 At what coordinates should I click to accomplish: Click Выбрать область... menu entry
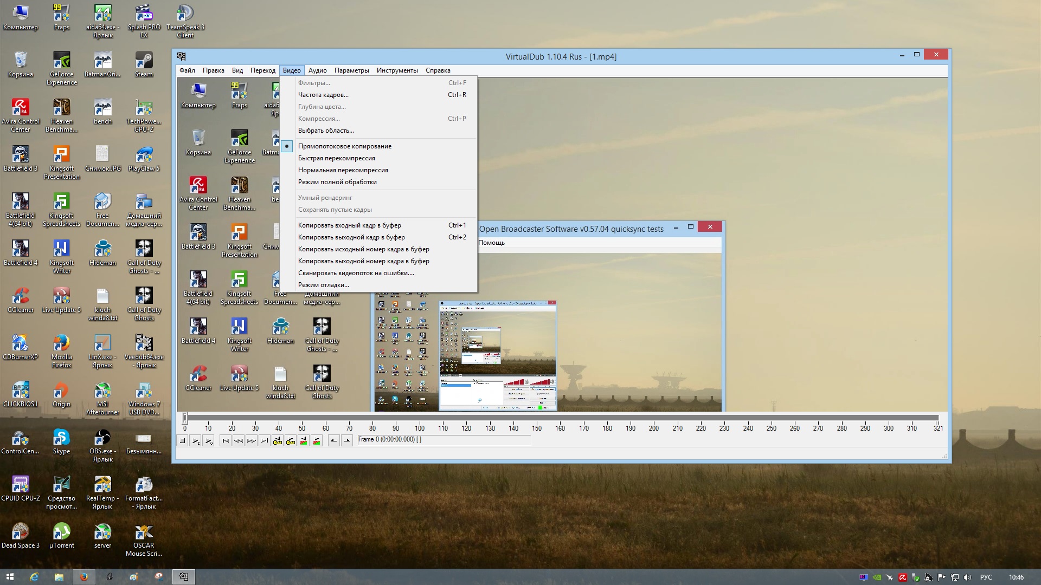pyautogui.click(x=325, y=131)
